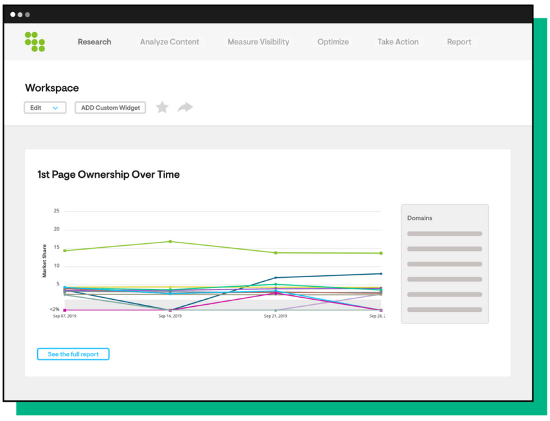Switch to the Analyze Content tab
This screenshot has height=421, width=550.
tap(170, 42)
